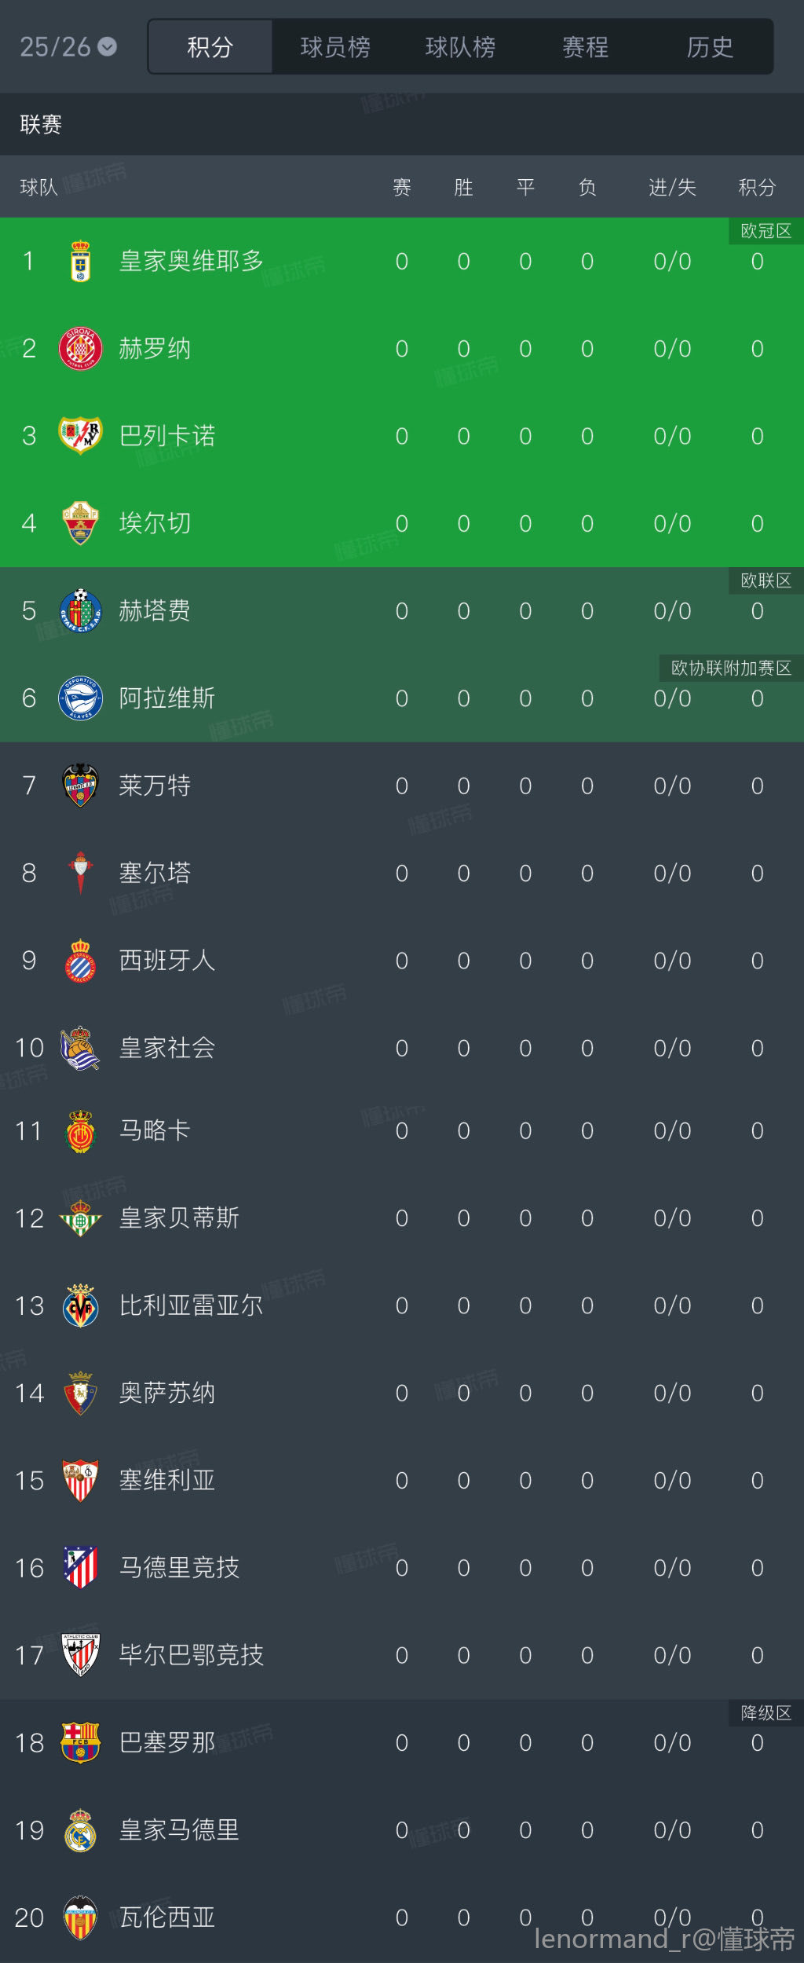Click the Getafe club badge
804x1963 pixels.
pyautogui.click(x=80, y=610)
